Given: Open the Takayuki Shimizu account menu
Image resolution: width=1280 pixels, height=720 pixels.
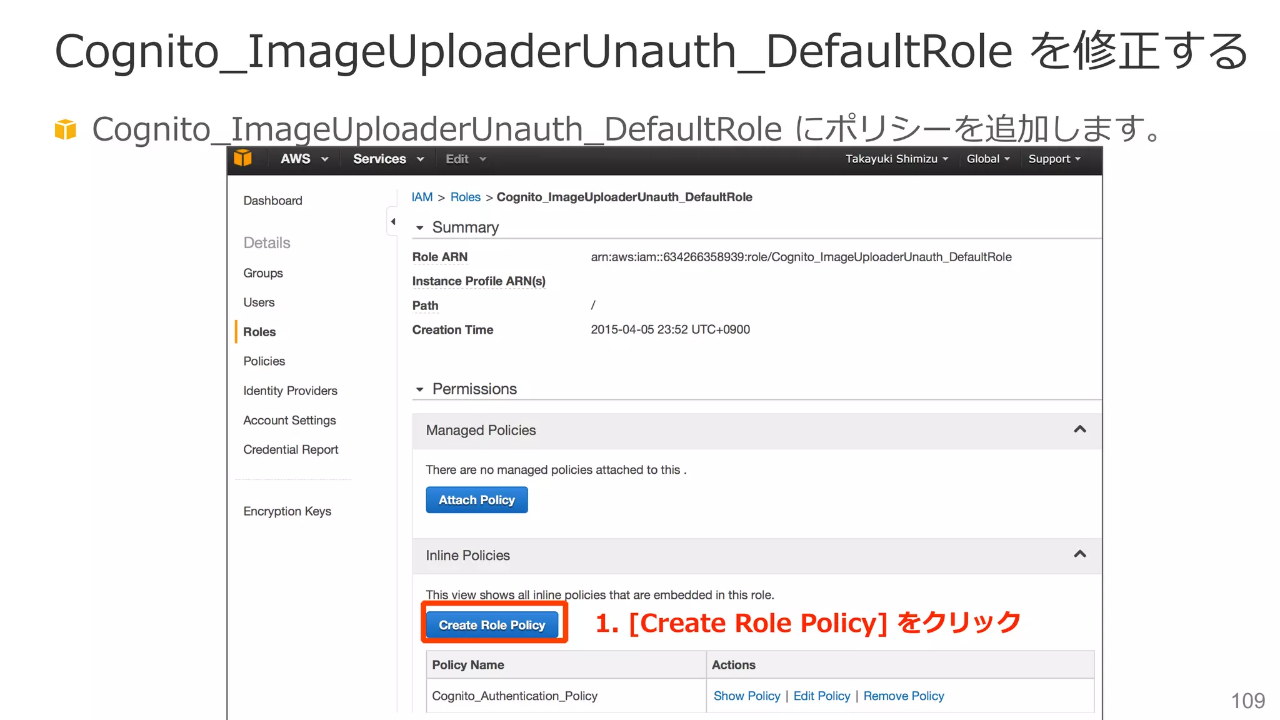Looking at the screenshot, I should click(x=897, y=159).
